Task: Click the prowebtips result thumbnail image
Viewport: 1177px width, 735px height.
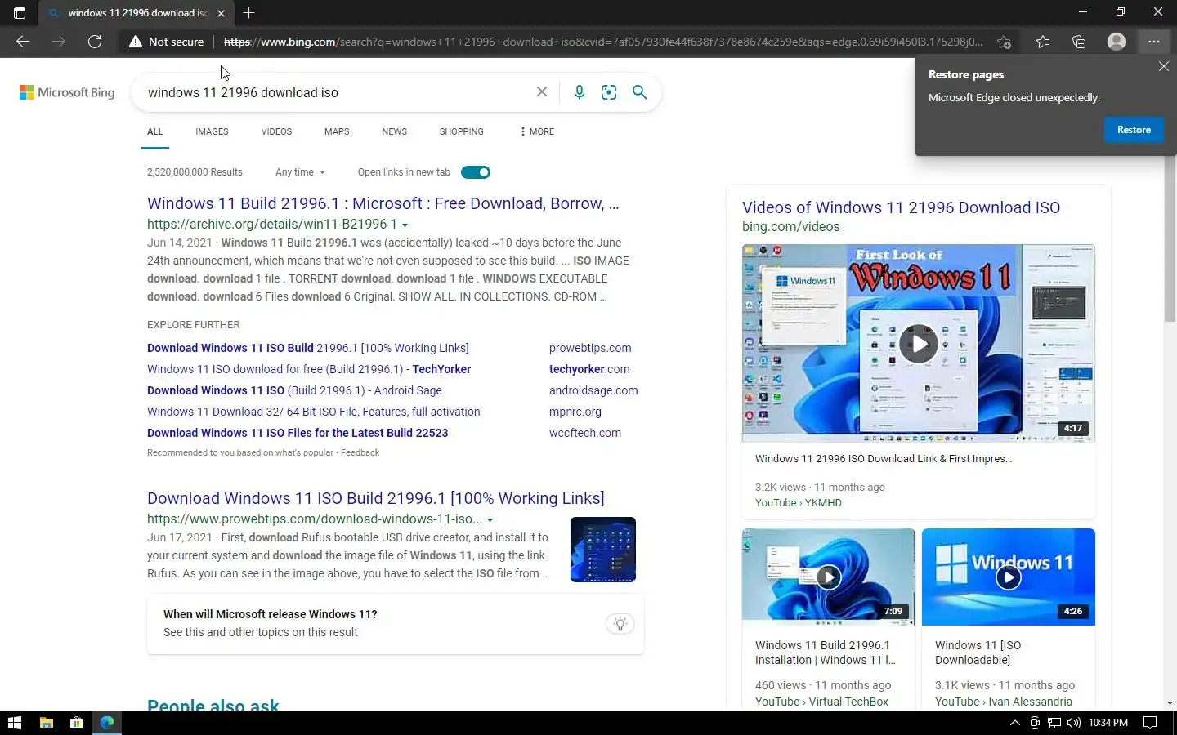Action: [x=603, y=550]
